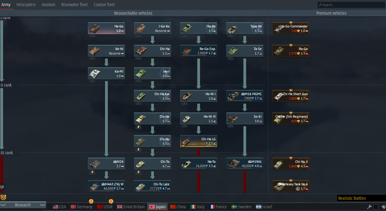The height and width of the screenshot is (211, 386).
Task: Open the Bluewater fleet tab
Action: [x=75, y=5]
